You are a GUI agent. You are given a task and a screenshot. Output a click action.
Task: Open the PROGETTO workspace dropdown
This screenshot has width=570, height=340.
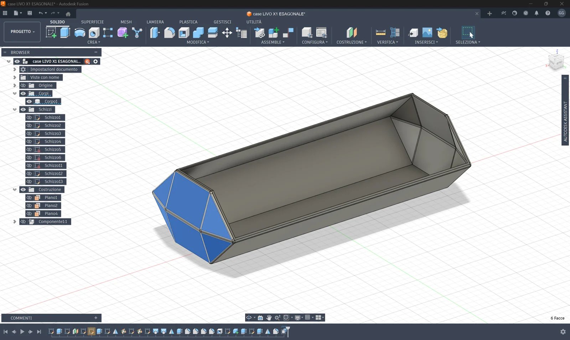22,32
